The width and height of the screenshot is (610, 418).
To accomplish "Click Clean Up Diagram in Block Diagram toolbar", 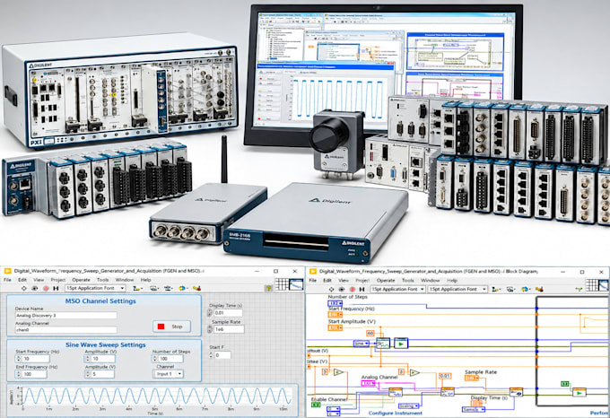I will [x=539, y=290].
